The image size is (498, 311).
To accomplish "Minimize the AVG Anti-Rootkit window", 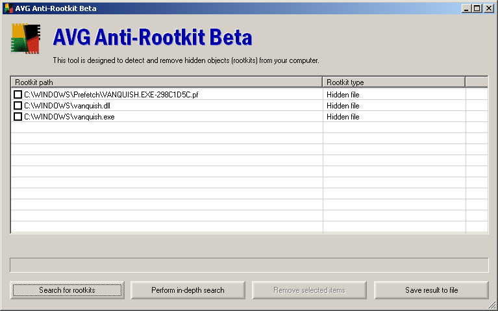I will 466,8.
